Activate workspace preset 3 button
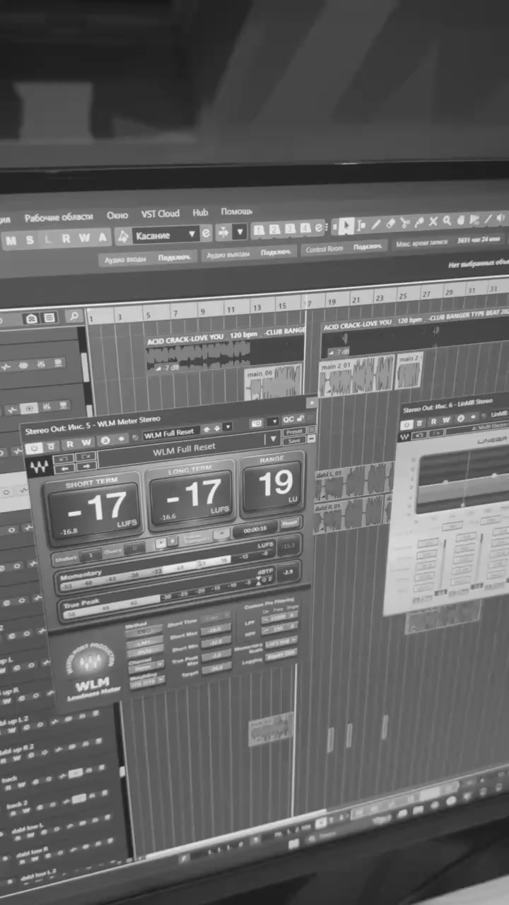Screen dimensions: 509x905 click(290, 228)
